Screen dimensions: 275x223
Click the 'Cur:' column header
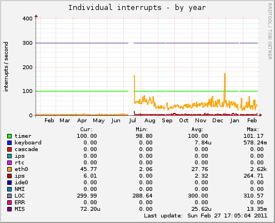click(x=86, y=129)
